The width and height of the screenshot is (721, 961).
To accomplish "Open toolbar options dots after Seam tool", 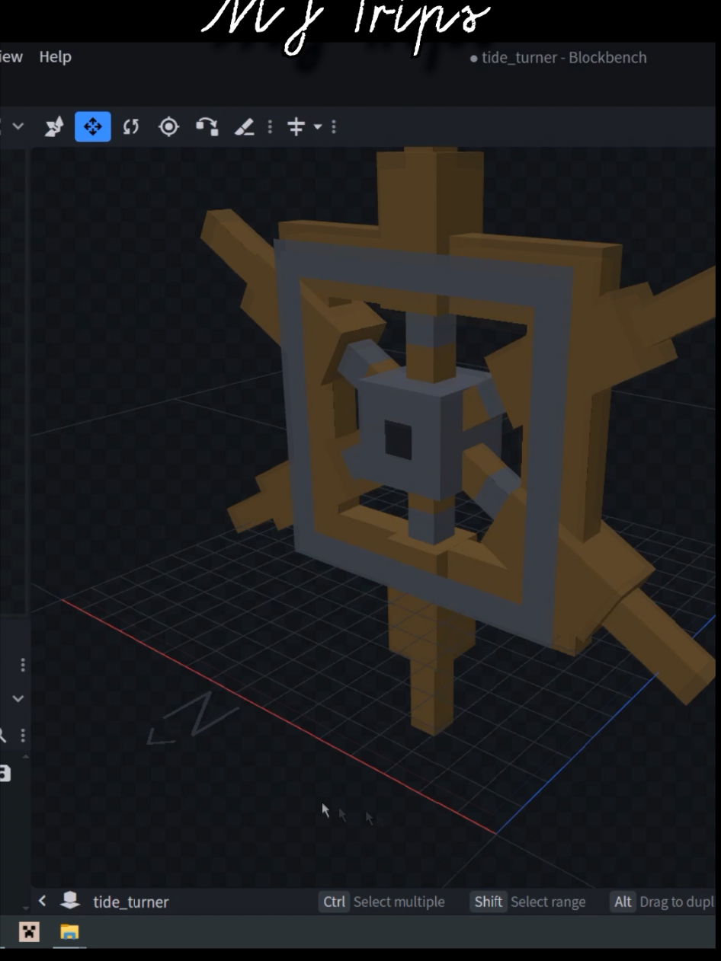I will pos(268,126).
